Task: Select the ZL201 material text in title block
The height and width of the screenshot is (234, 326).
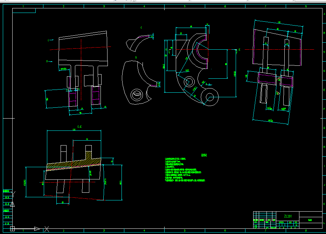Action: [x=288, y=216]
